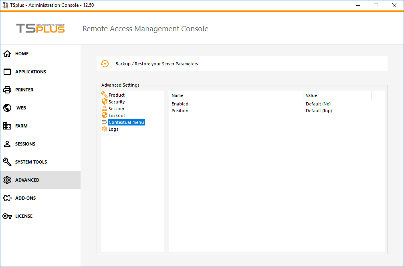Screen dimensions: 404x267
Task: Select Security settings category
Action: tap(117, 102)
